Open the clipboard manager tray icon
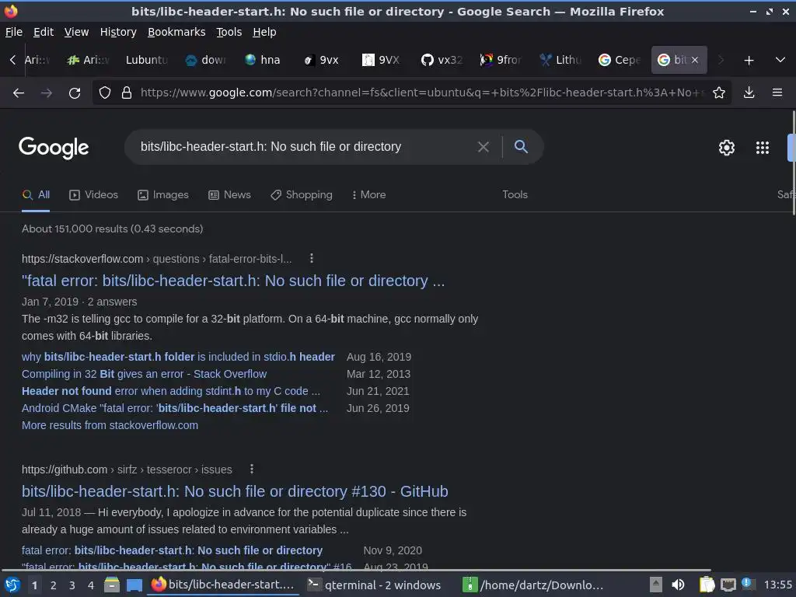This screenshot has height=597, width=796. [x=707, y=585]
